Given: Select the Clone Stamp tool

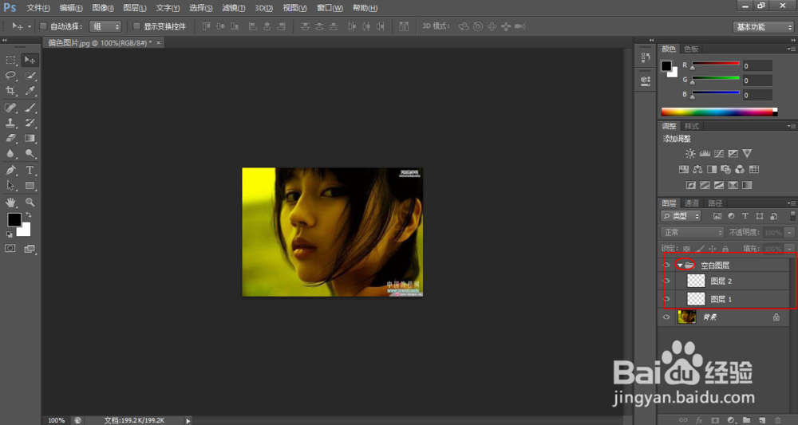Looking at the screenshot, I should 10,123.
